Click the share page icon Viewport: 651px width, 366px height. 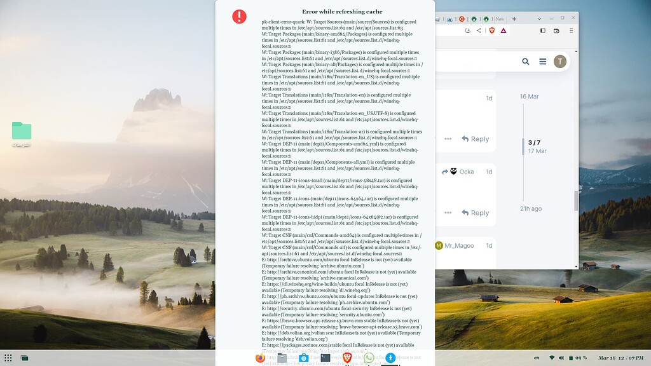pos(480,30)
